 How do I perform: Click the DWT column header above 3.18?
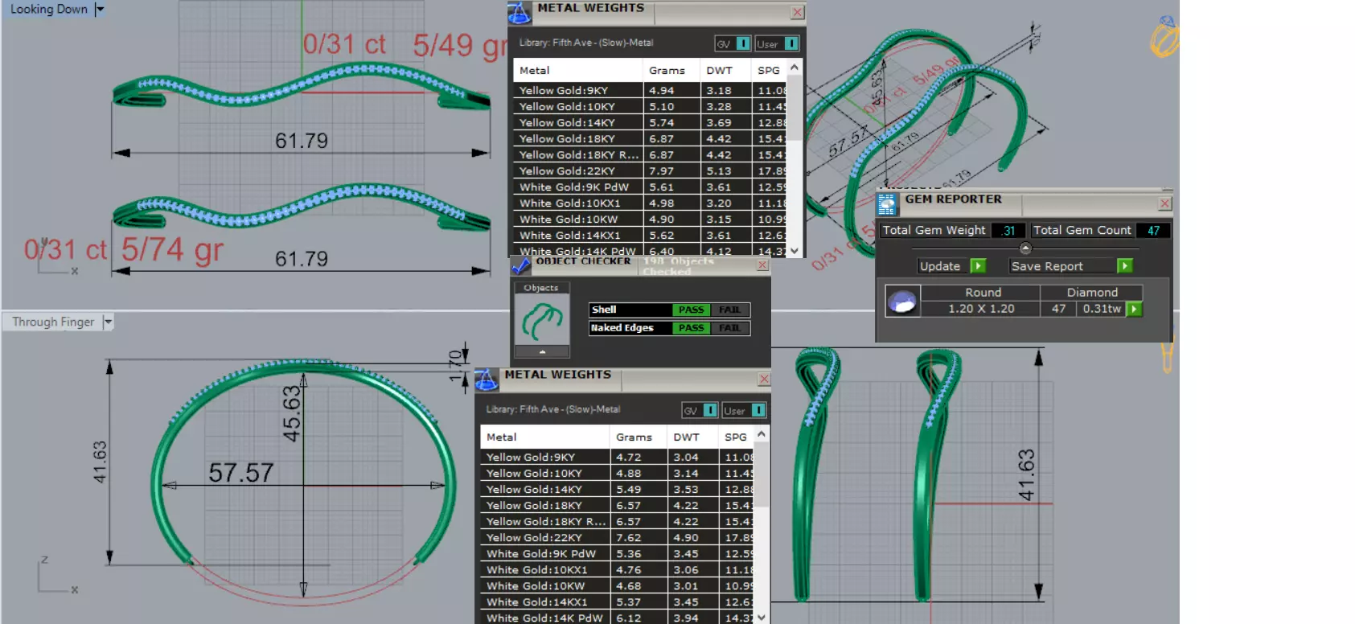[x=726, y=71]
